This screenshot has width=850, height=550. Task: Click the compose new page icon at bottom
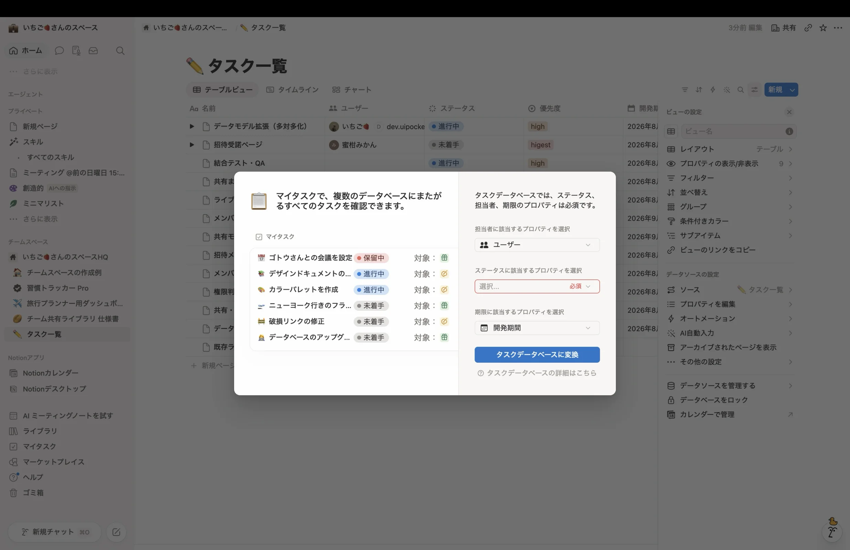pyautogui.click(x=117, y=532)
